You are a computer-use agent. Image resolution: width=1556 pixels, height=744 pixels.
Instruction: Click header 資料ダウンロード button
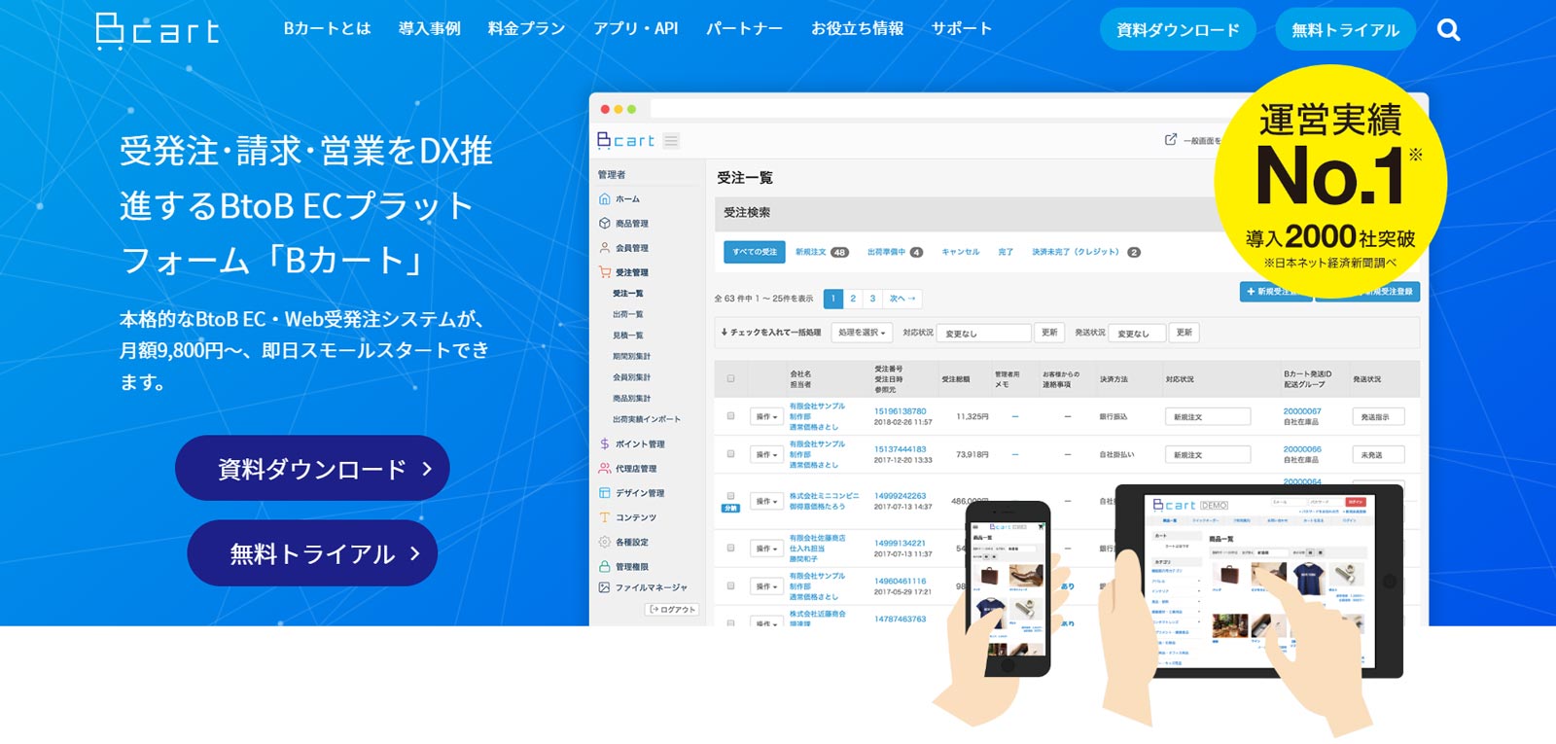pos(1178,30)
